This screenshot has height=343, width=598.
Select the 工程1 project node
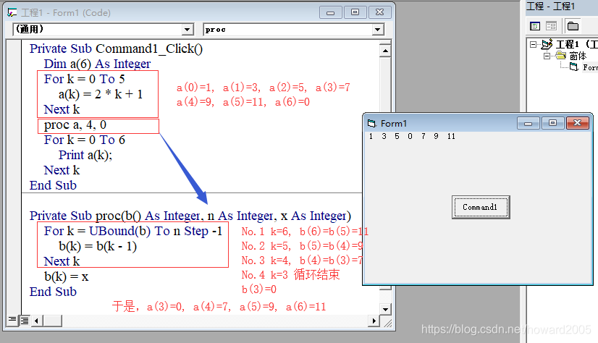pyautogui.click(x=576, y=45)
